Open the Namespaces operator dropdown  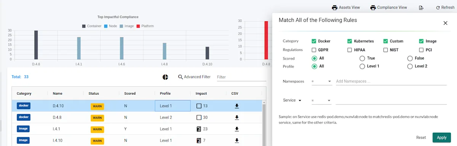point(321,81)
